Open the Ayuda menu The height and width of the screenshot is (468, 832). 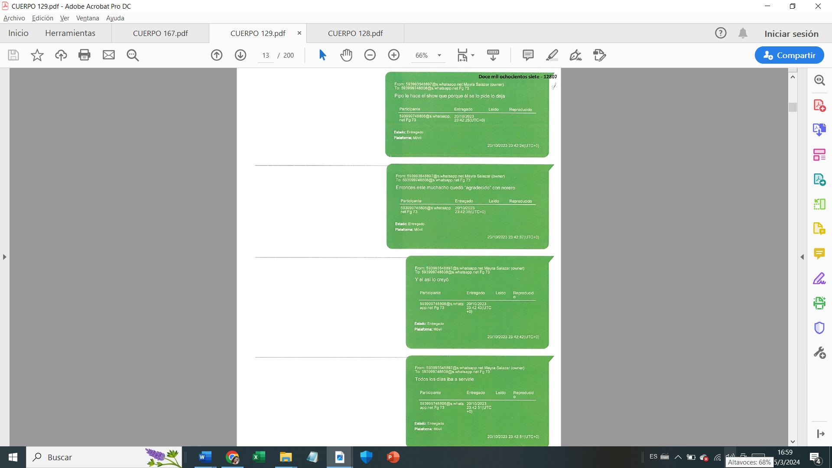click(115, 18)
